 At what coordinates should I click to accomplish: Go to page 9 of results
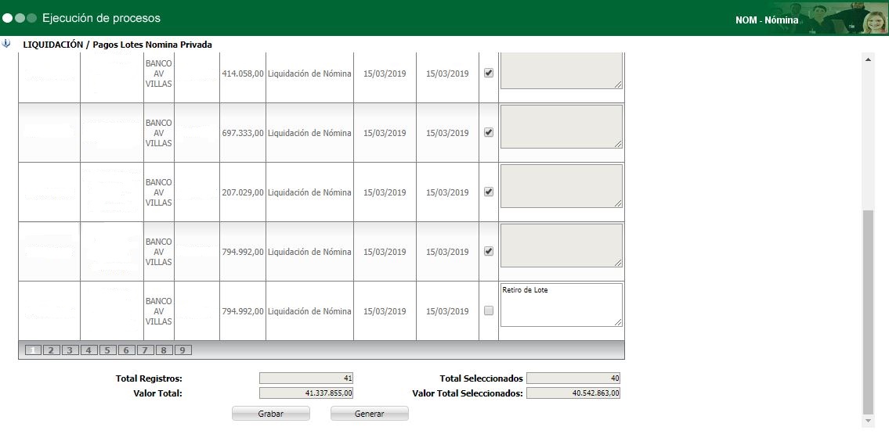click(x=182, y=350)
